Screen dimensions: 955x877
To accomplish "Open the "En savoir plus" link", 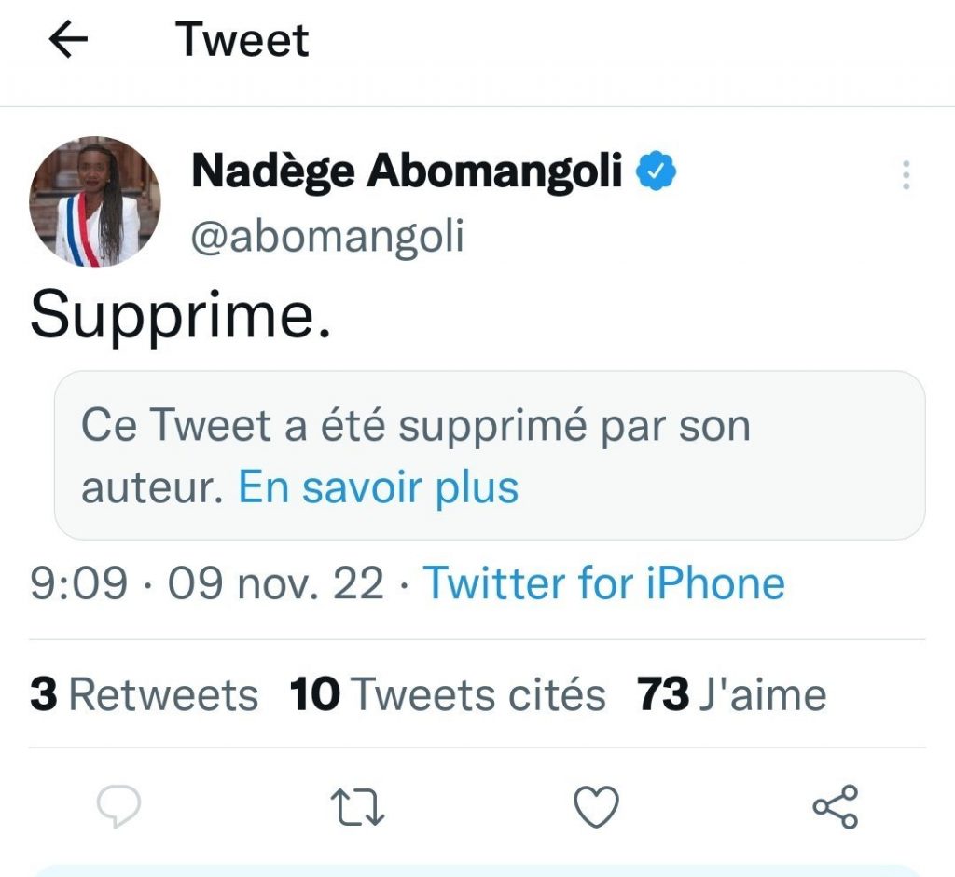I will [x=378, y=486].
